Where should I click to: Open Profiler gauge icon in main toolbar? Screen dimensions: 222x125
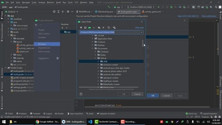(x=180, y=7)
